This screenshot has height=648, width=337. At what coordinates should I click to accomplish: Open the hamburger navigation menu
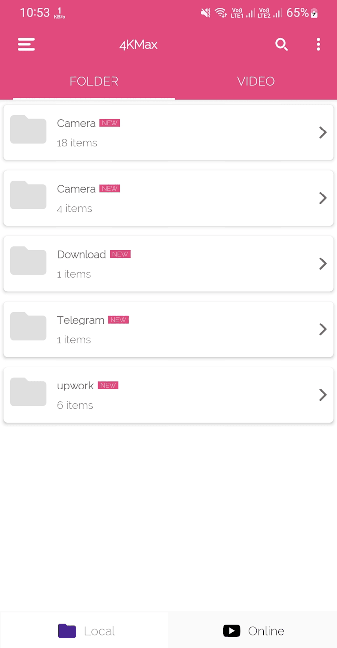pyautogui.click(x=26, y=45)
